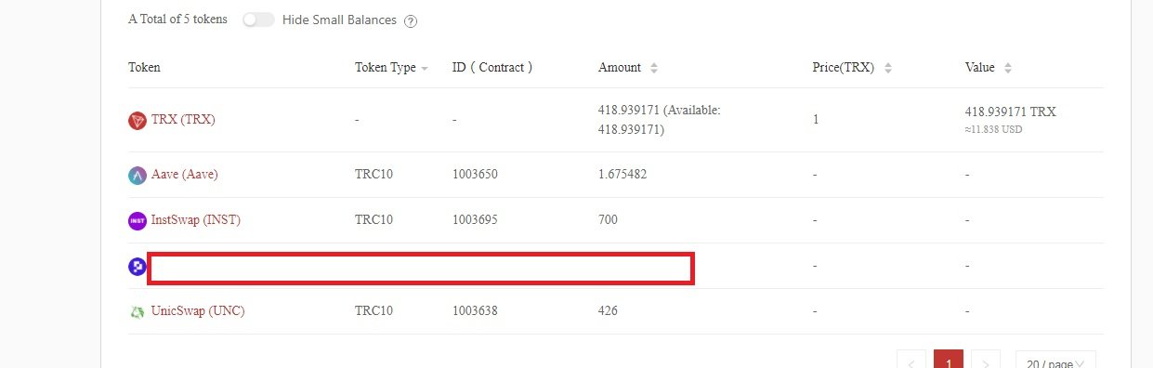Open the UnicSwap (UNC) token link
The width and height of the screenshot is (1153, 368).
198,311
